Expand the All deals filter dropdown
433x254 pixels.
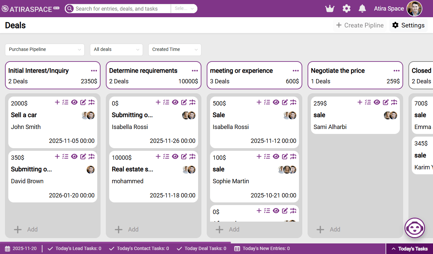click(x=116, y=50)
